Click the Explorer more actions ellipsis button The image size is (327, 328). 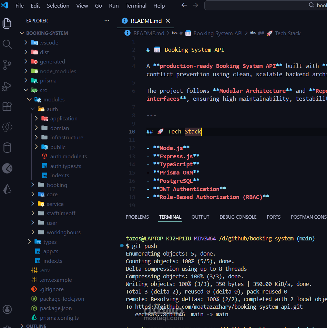pos(107,21)
